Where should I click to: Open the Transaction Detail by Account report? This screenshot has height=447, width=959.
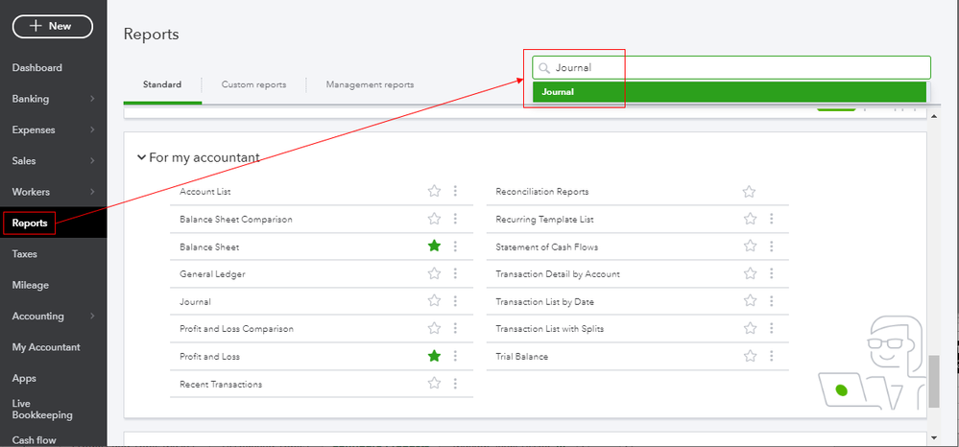[557, 274]
